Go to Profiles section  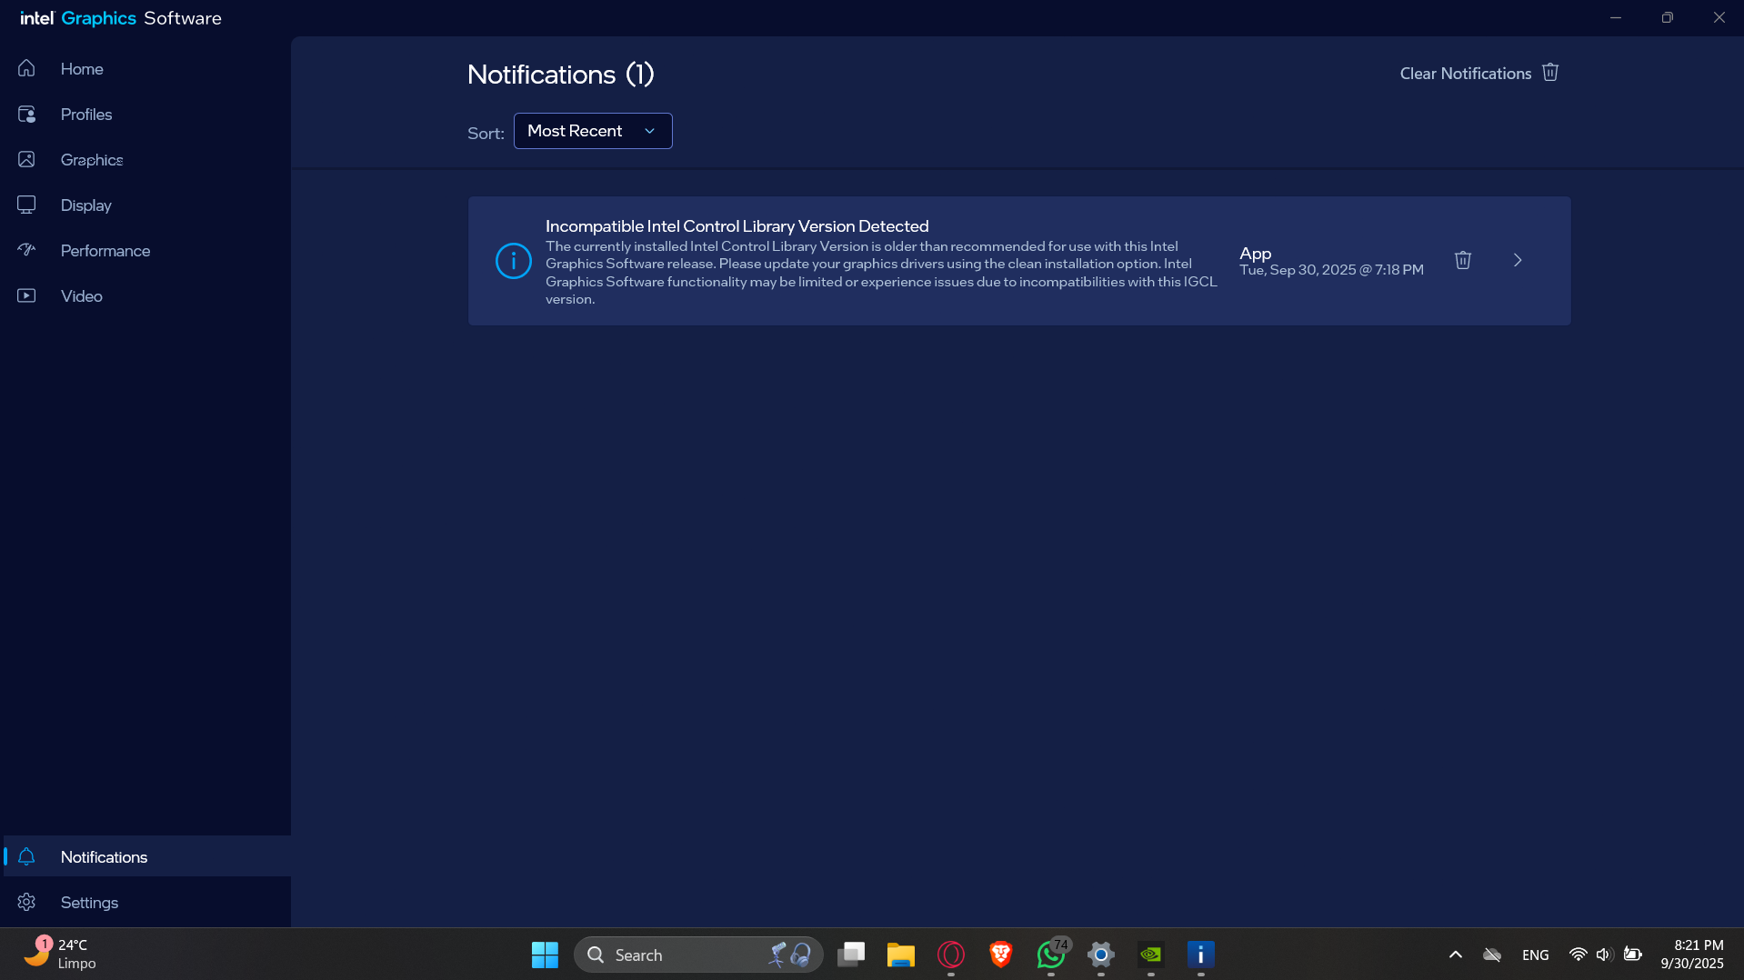(x=145, y=115)
